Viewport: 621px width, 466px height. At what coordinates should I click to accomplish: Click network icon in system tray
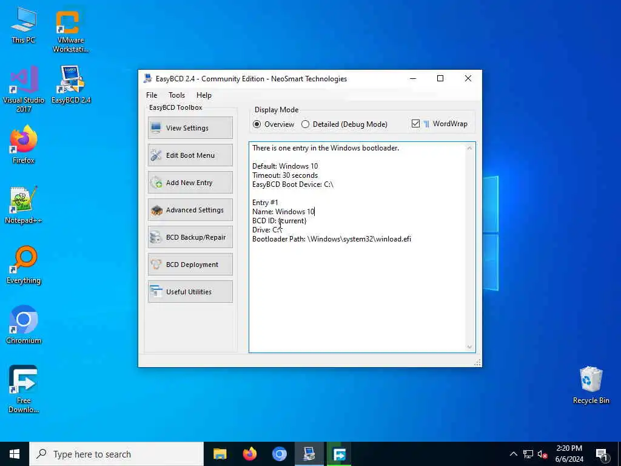pos(528,454)
